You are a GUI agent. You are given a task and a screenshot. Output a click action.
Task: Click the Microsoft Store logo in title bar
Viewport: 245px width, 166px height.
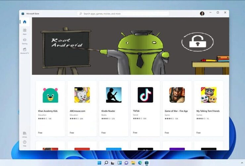23,14
